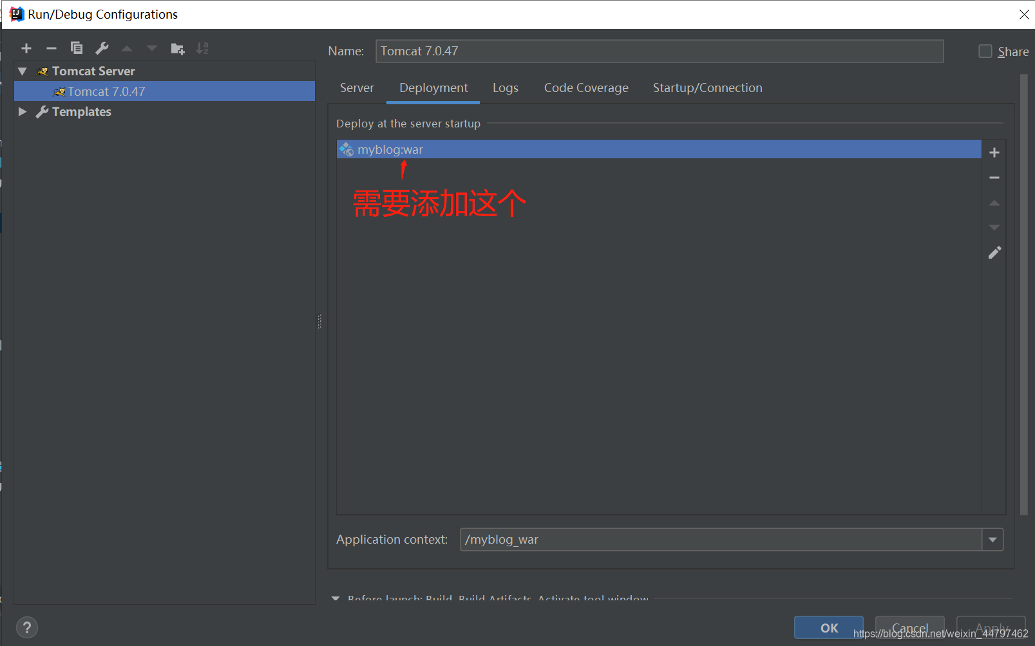The width and height of the screenshot is (1035, 646).
Task: Open the Application context dropdown arrow
Action: [x=992, y=540]
